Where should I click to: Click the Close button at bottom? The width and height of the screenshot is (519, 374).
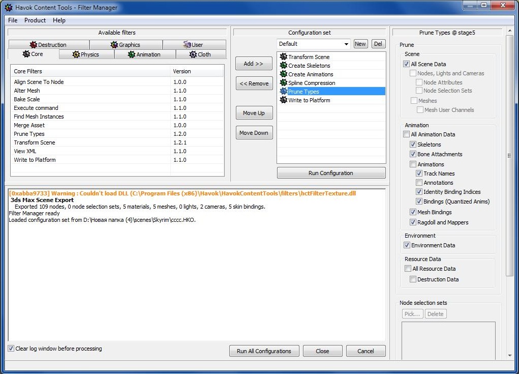[x=322, y=351]
